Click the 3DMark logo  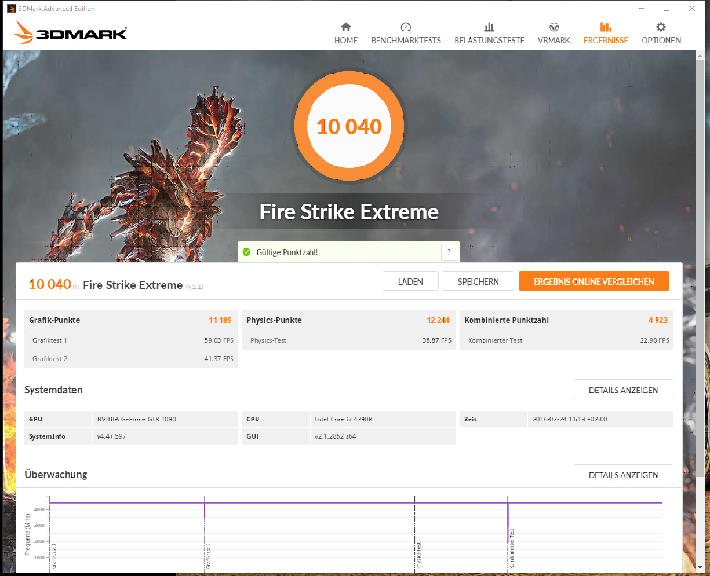(x=70, y=32)
